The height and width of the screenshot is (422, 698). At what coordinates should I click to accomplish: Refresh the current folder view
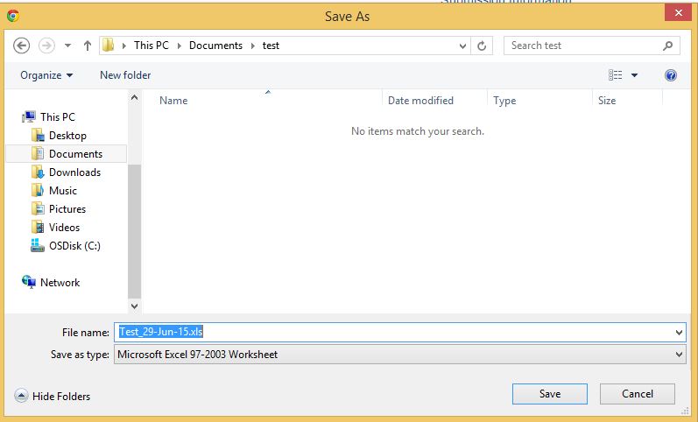[x=483, y=46]
